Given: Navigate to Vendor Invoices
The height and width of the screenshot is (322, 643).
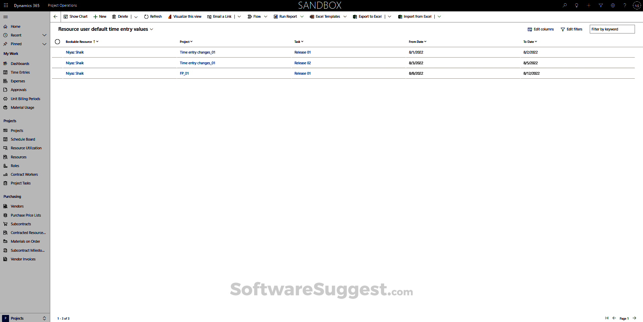Looking at the screenshot, I should pyautogui.click(x=23, y=259).
